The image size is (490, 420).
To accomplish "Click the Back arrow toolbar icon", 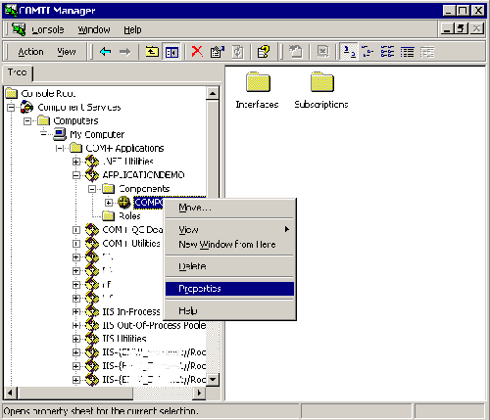I will [106, 52].
